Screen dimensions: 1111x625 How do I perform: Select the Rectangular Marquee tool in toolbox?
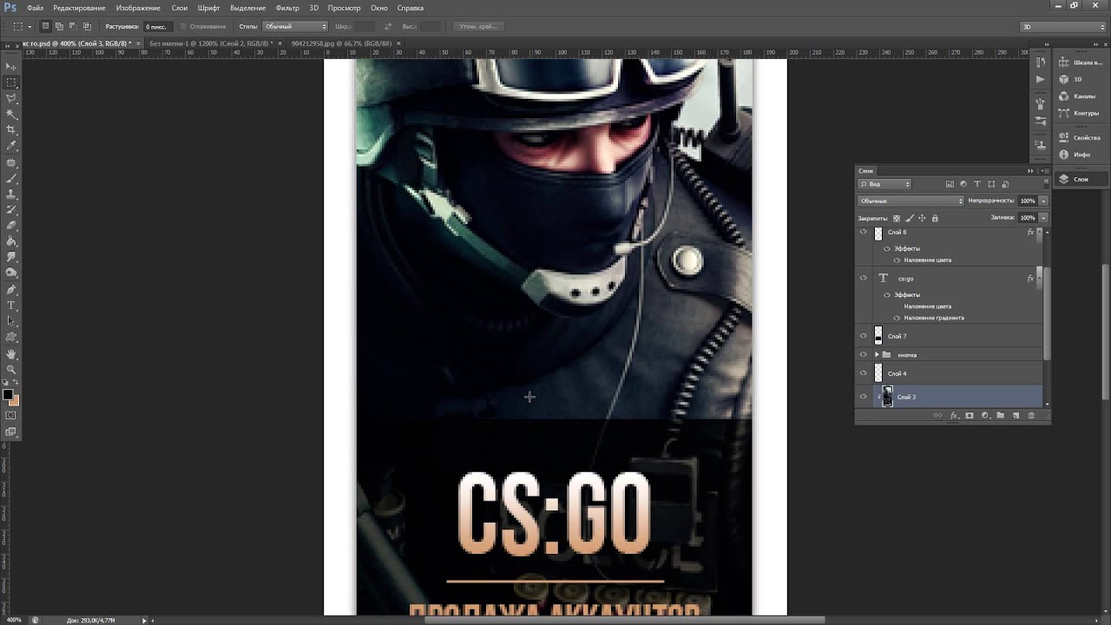point(11,82)
